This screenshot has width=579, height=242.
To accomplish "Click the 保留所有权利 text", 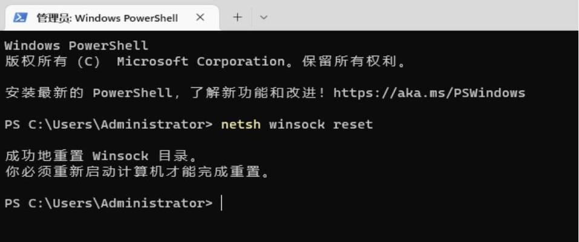I will pos(349,61).
